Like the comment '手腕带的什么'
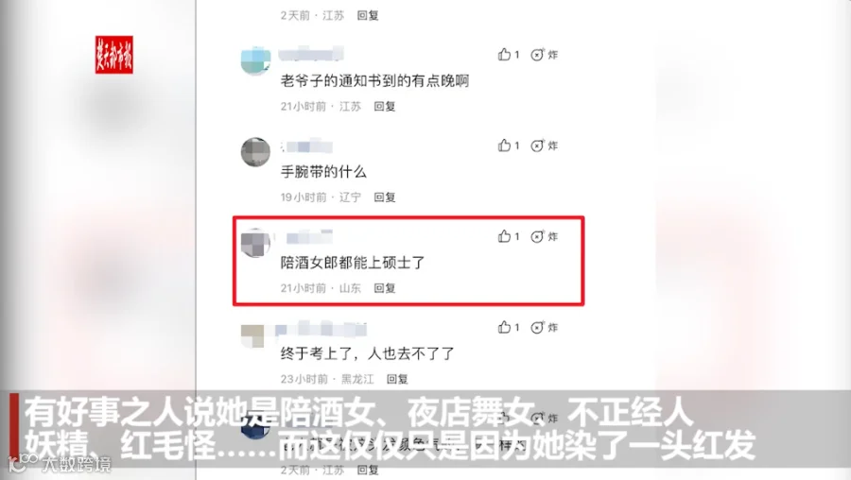Viewport: 851px width, 480px height. click(509, 146)
